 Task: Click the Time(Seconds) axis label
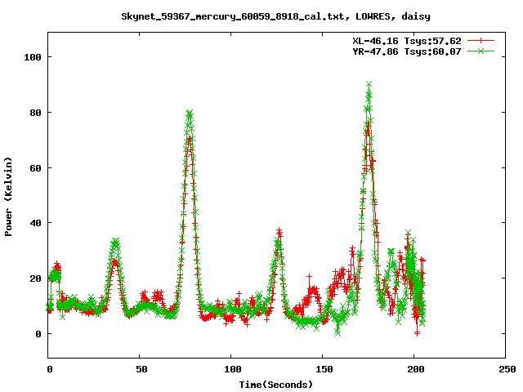point(276,385)
